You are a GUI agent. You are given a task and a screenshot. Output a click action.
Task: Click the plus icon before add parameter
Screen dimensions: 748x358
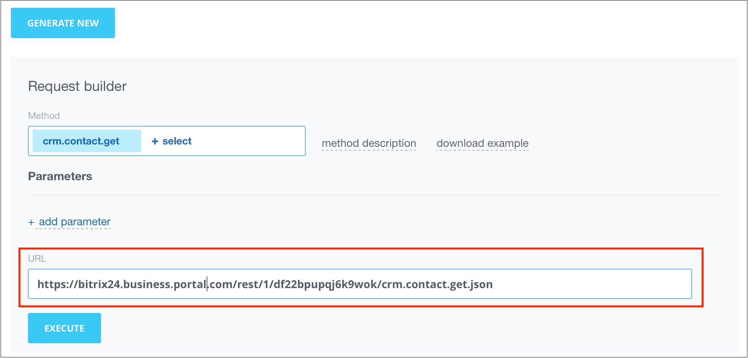tap(31, 222)
